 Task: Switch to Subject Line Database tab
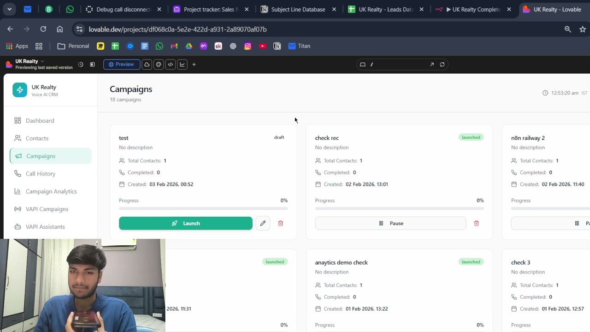tap(298, 9)
